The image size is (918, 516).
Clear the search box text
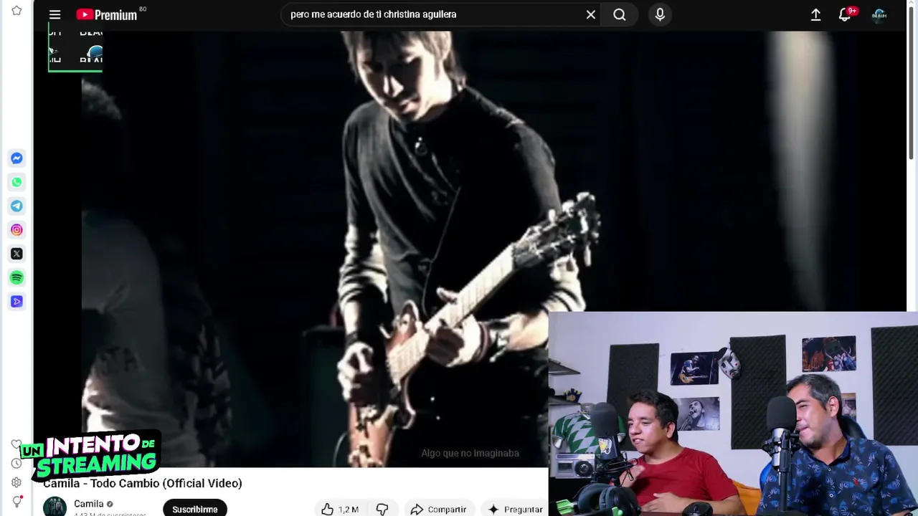pyautogui.click(x=590, y=14)
